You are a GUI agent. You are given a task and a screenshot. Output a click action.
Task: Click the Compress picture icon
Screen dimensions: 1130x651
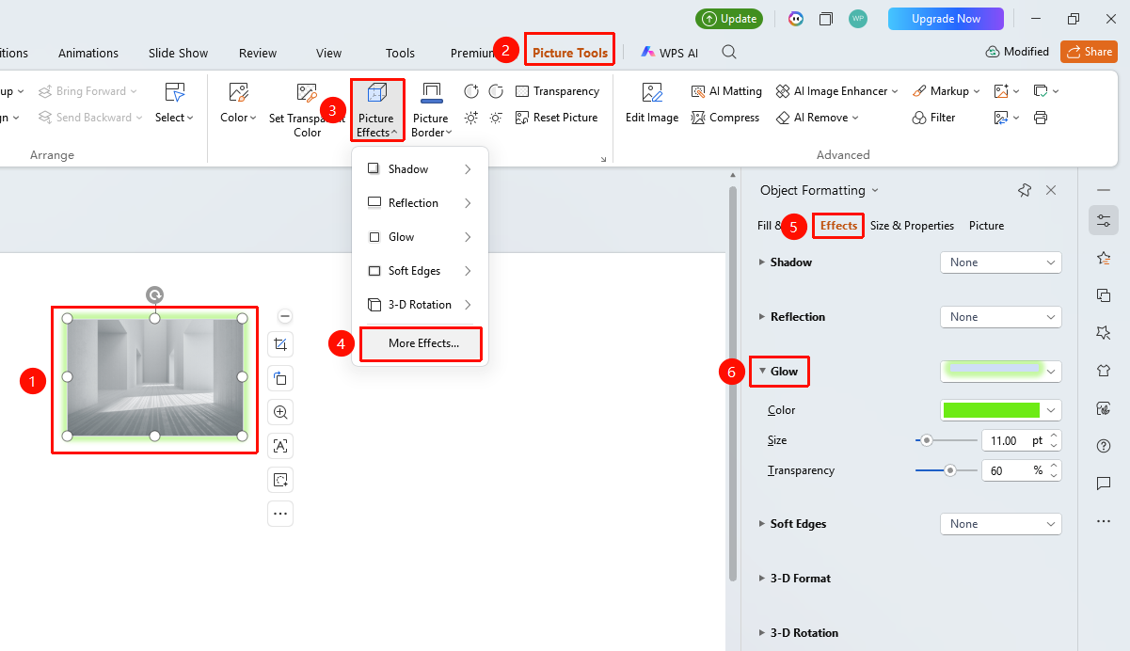[698, 118]
